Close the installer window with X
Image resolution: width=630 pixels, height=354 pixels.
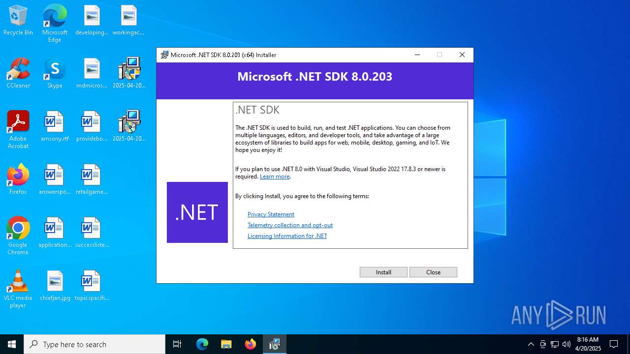(462, 55)
